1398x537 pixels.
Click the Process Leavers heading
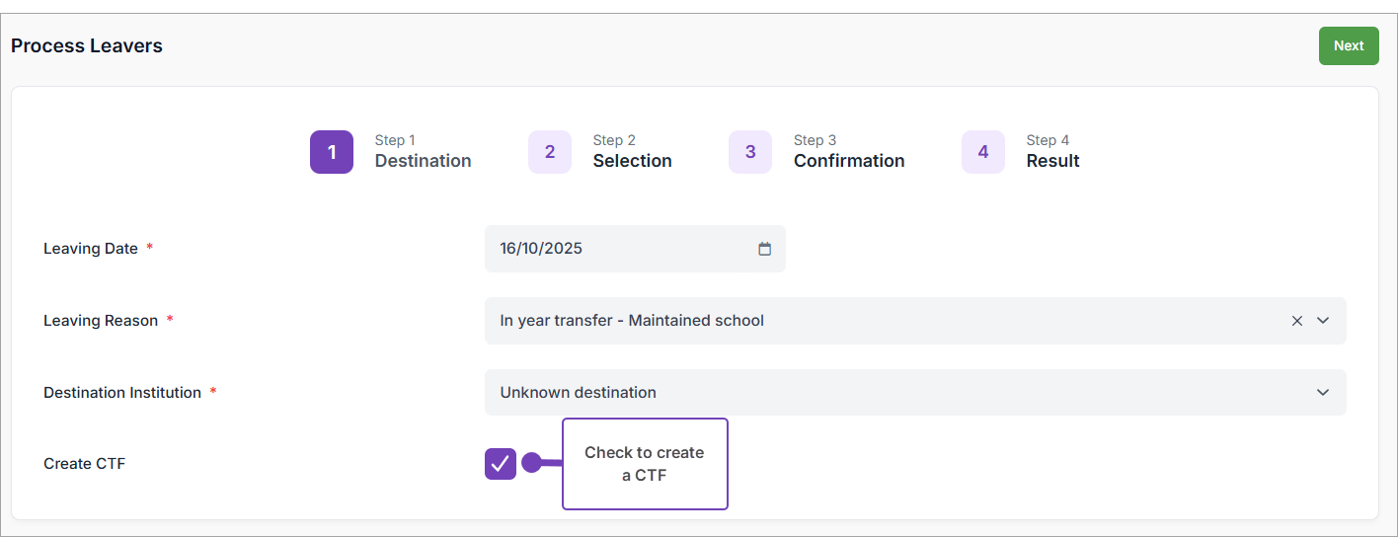(87, 46)
